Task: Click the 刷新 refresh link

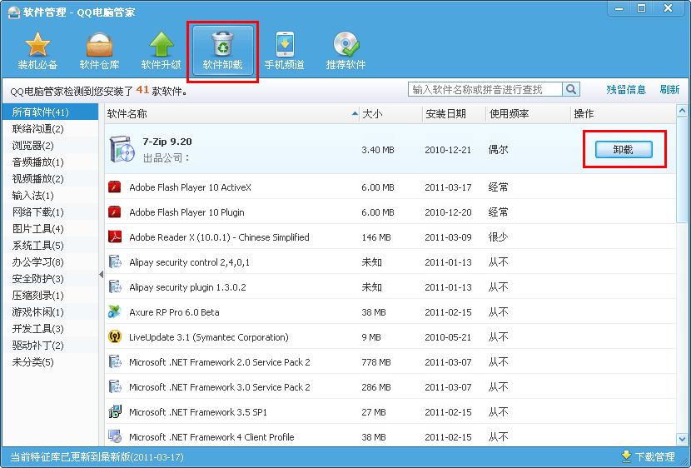Action: 669,89
